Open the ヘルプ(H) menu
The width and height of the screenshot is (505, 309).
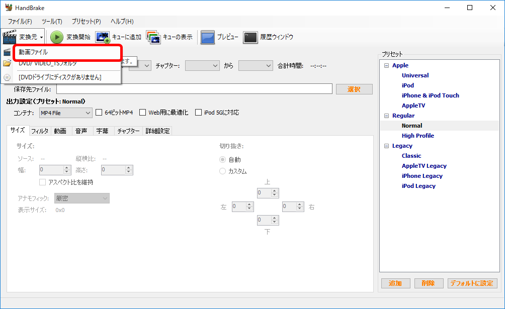[x=122, y=22]
